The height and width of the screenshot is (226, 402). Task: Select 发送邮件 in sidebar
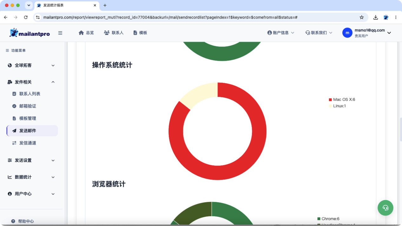click(32, 131)
